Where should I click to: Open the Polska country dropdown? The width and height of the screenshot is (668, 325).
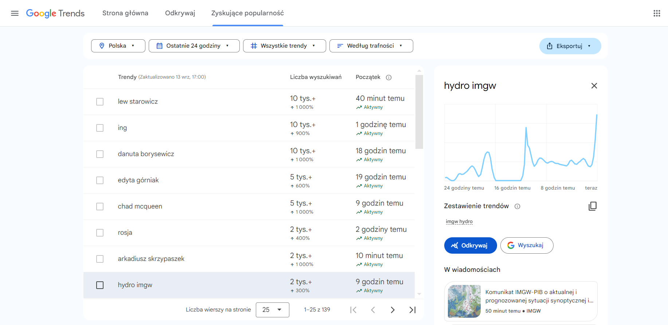(118, 46)
